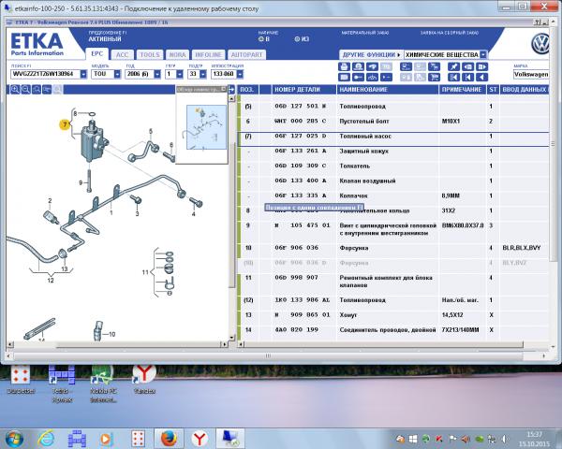Select the Топливный насос row
Screen dimensions: 562x449
(x=393, y=139)
